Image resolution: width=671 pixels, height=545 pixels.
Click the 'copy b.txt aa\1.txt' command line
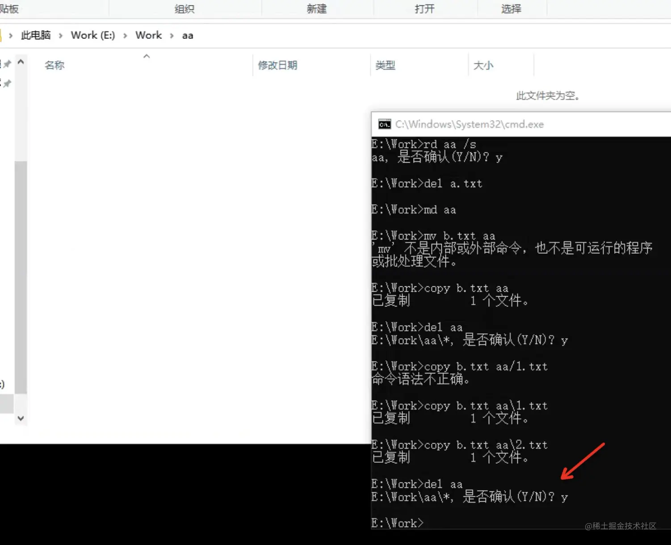tap(459, 406)
